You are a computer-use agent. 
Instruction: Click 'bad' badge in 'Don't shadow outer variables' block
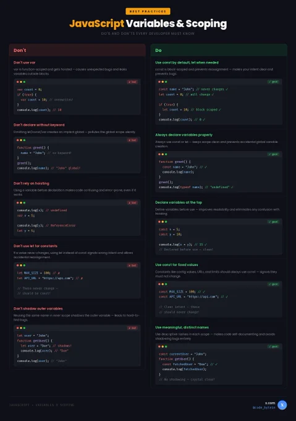click(132, 328)
